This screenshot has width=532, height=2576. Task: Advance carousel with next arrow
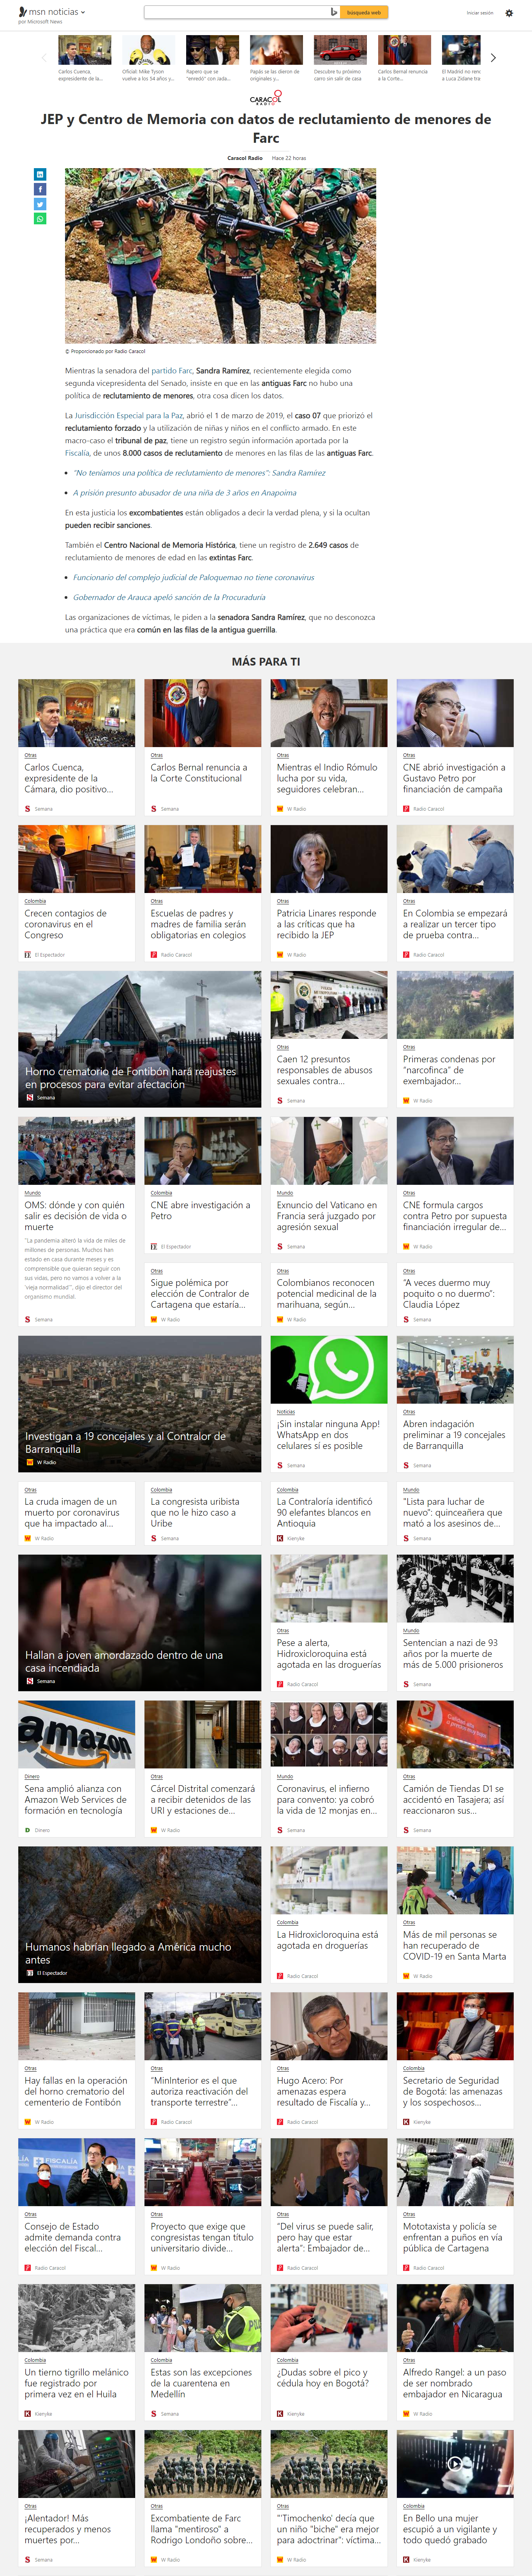[493, 58]
